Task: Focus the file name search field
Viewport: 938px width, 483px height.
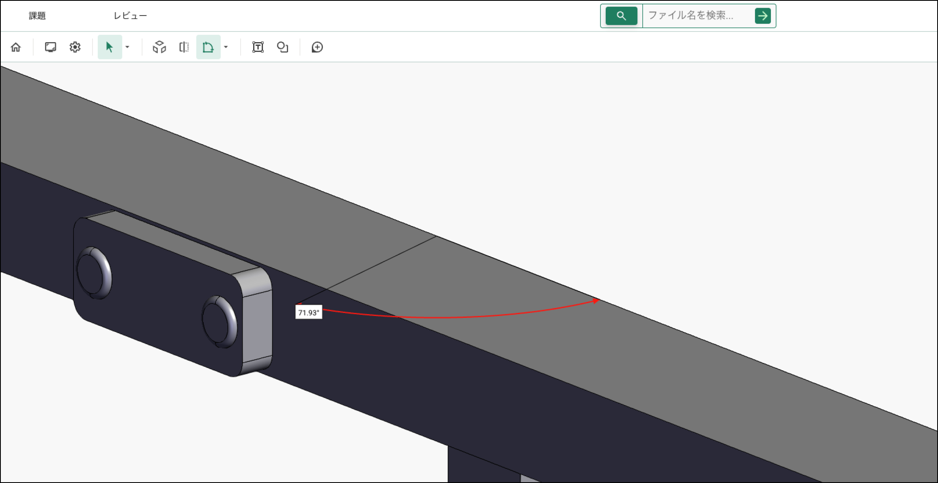Action: tap(698, 16)
